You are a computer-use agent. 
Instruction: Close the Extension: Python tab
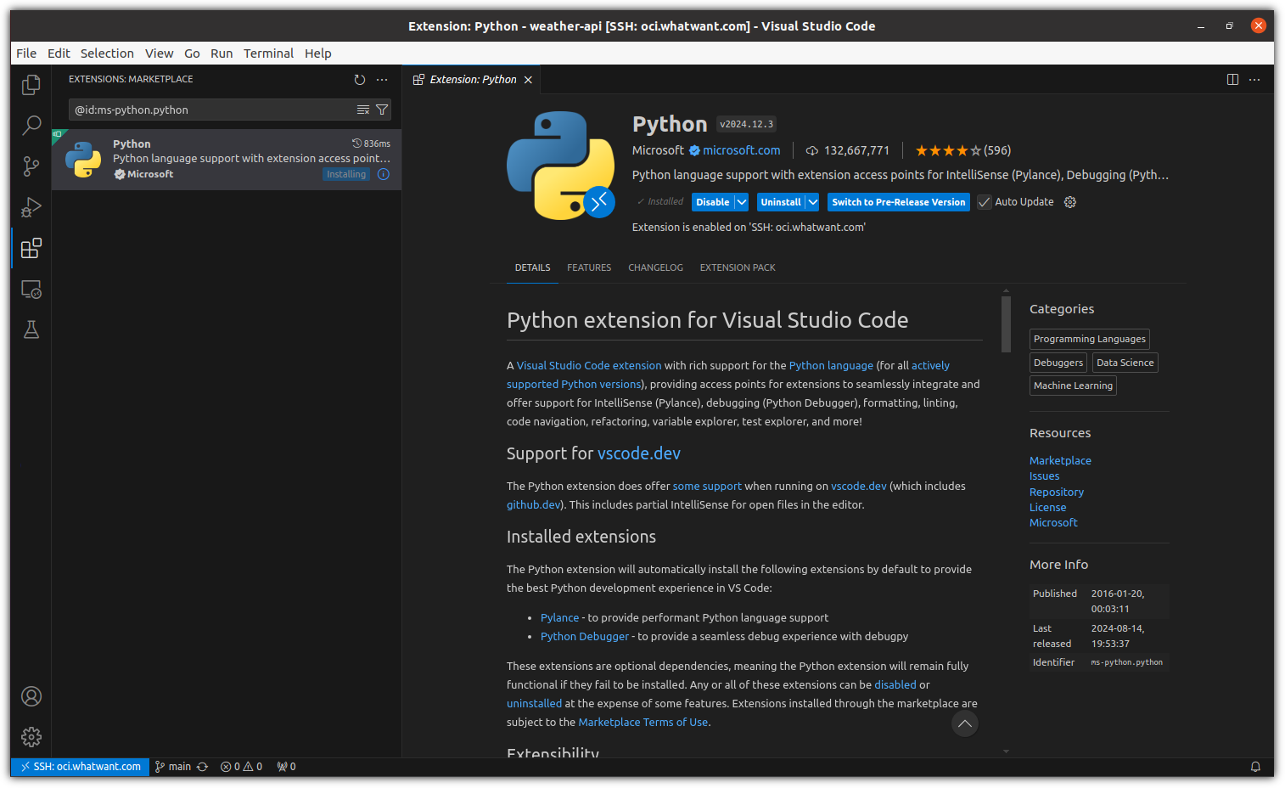528,80
